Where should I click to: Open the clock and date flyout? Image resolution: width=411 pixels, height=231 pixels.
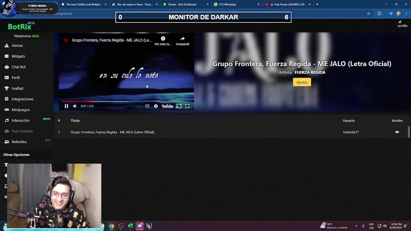(x=396, y=226)
